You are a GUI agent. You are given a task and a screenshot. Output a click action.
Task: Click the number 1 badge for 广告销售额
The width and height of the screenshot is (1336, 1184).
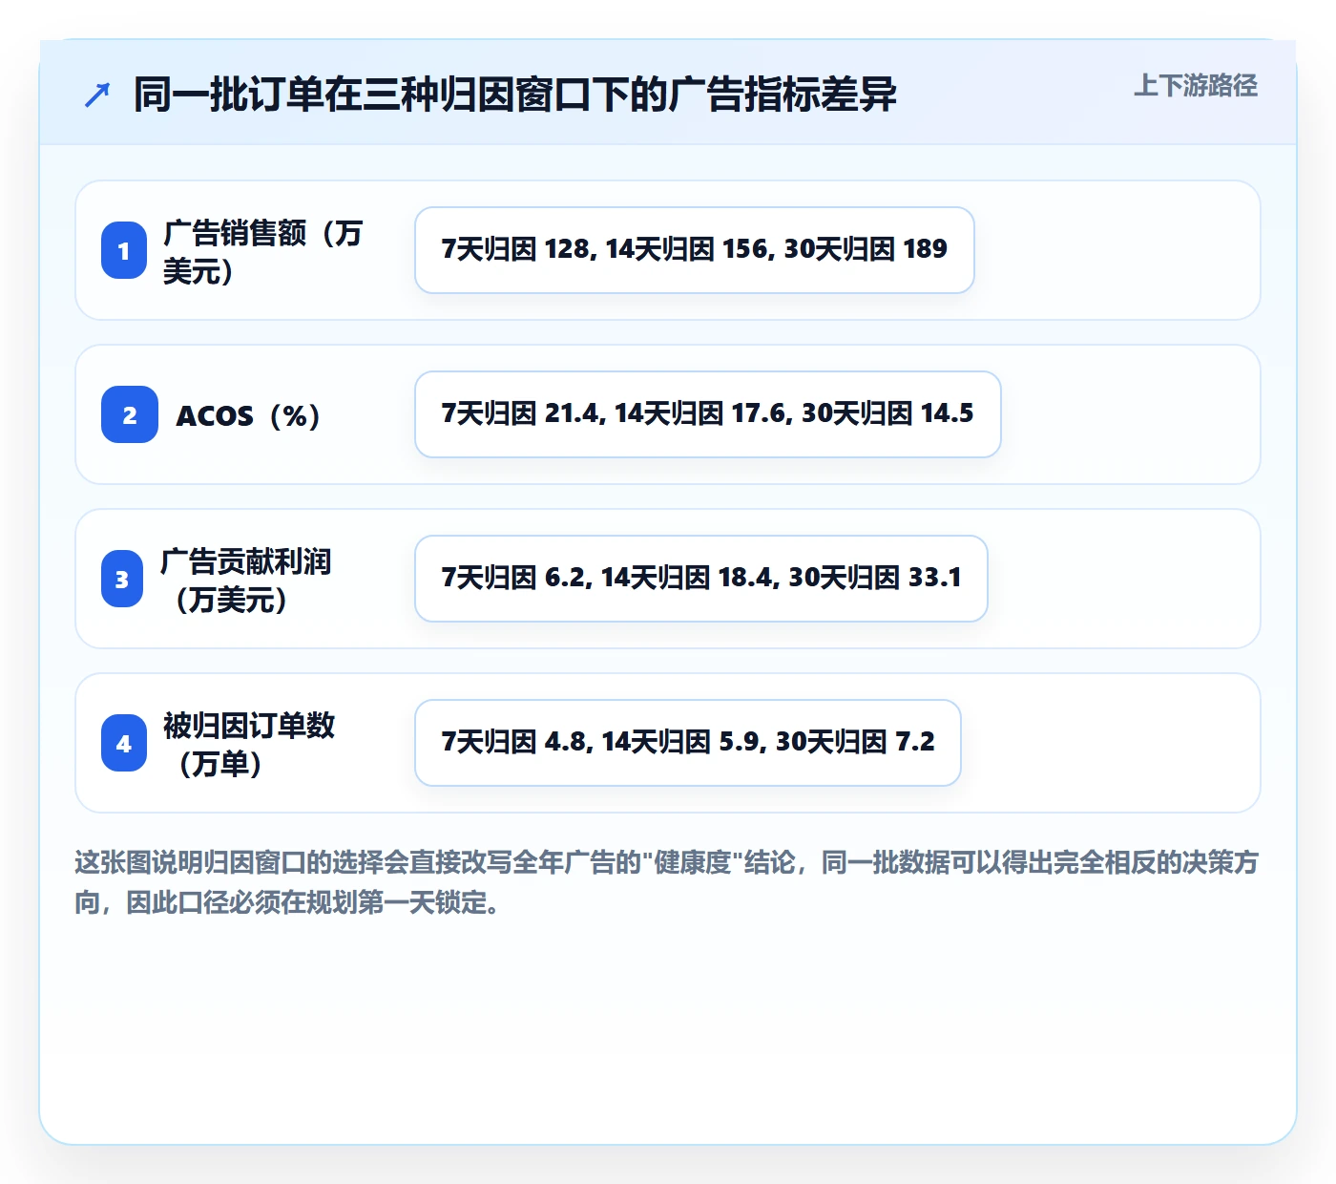tap(124, 250)
